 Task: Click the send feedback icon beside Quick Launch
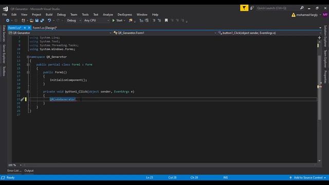(252, 8)
